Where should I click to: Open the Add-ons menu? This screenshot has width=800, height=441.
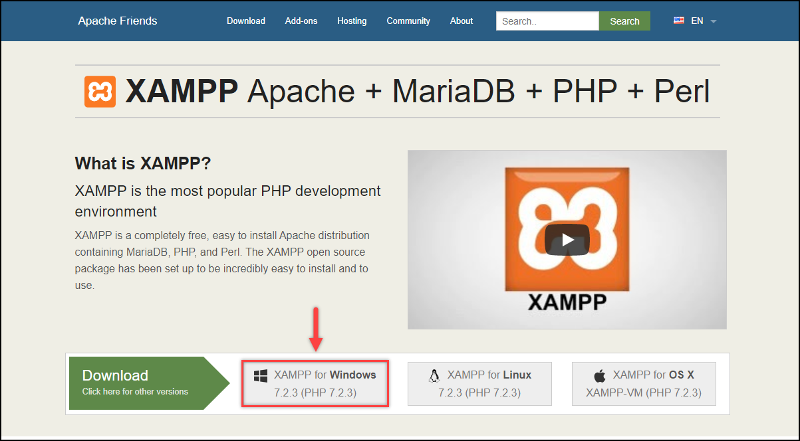pos(301,21)
